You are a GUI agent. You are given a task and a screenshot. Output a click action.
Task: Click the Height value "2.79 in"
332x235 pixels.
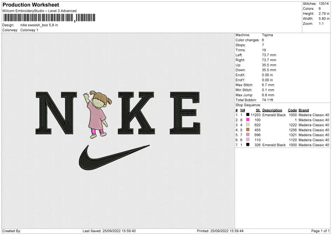pyautogui.click(x=324, y=13)
